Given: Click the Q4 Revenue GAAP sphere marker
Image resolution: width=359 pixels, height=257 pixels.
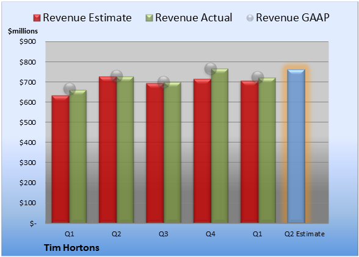Looking at the screenshot, I should coord(211,69).
